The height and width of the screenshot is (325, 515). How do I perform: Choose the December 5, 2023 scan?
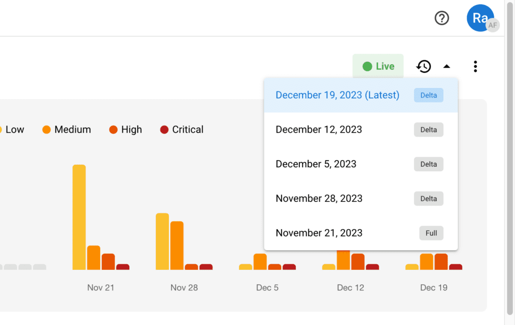tap(316, 164)
